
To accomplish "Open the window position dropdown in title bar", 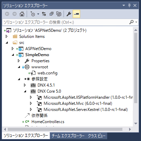I will coord(124,5).
